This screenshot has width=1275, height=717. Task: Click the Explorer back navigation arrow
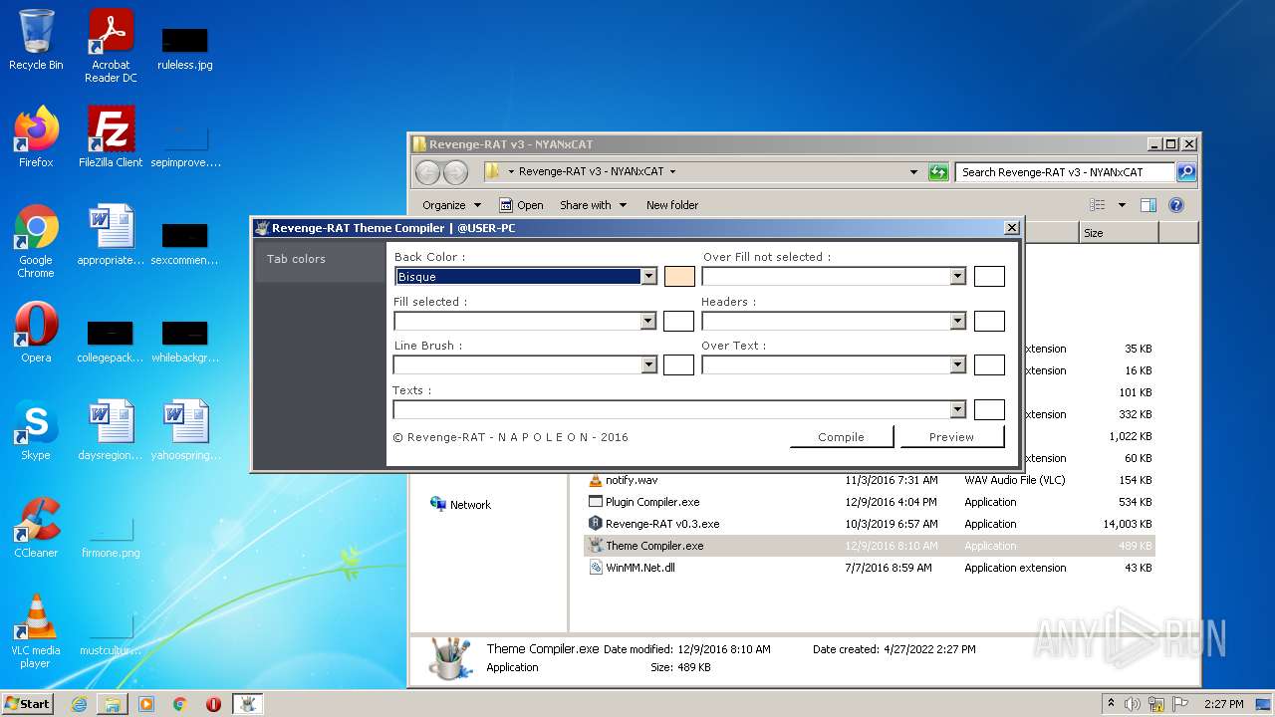tap(427, 172)
